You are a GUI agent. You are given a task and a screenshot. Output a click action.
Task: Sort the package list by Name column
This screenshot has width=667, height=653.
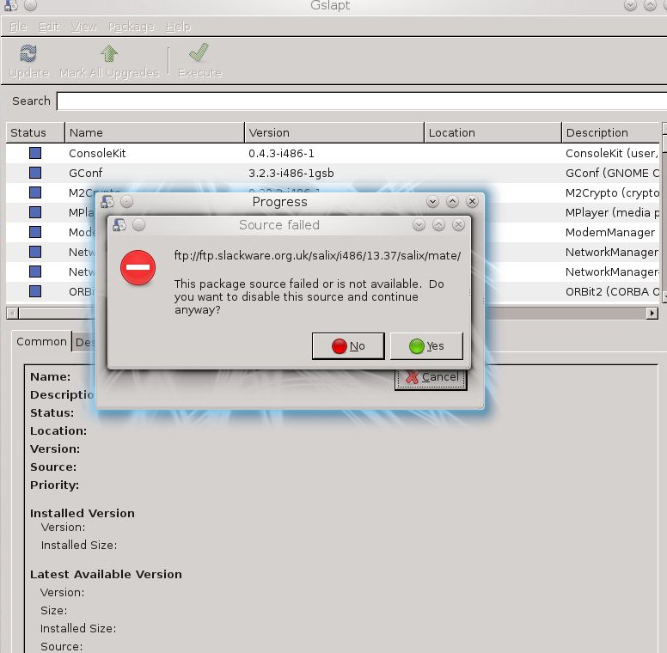tap(155, 132)
